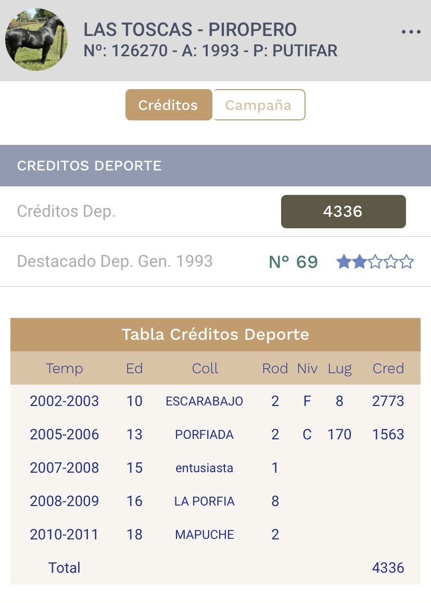Sort by the Cred column header

coord(388,368)
